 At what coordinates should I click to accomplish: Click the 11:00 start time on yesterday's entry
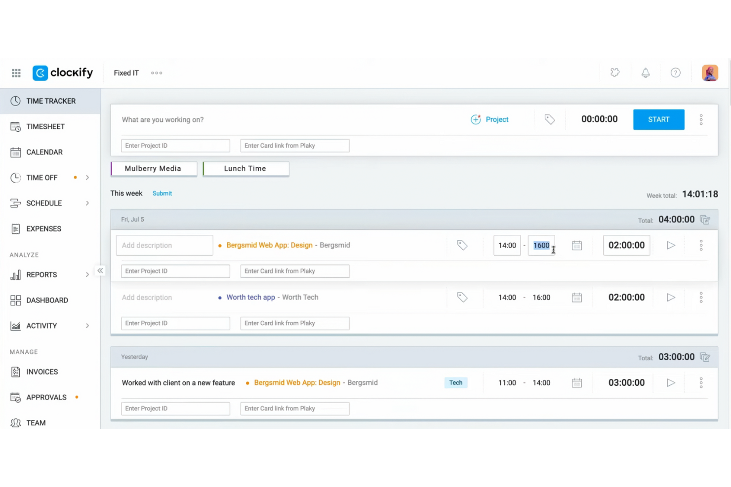click(x=507, y=383)
